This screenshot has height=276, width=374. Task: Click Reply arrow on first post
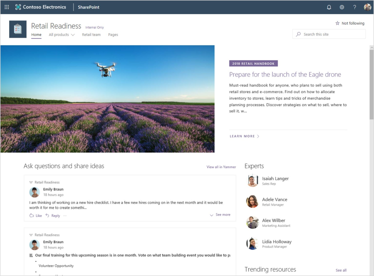[x=47, y=215]
